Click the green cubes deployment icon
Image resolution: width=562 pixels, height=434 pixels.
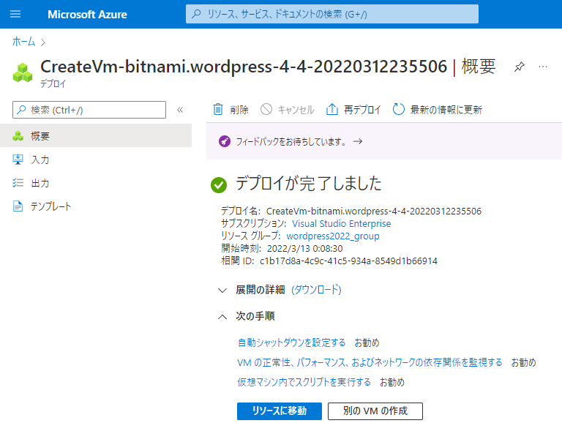pos(23,72)
